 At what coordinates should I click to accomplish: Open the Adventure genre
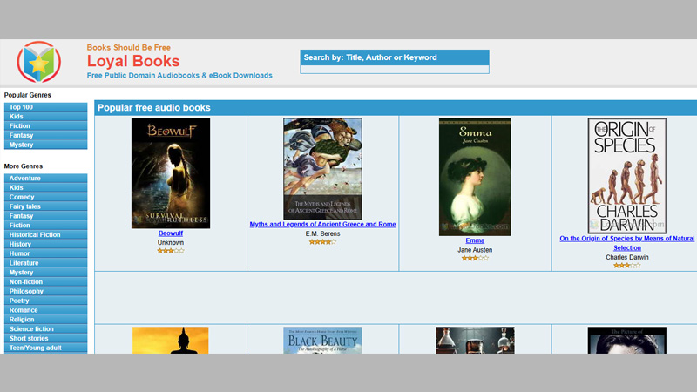(46, 179)
